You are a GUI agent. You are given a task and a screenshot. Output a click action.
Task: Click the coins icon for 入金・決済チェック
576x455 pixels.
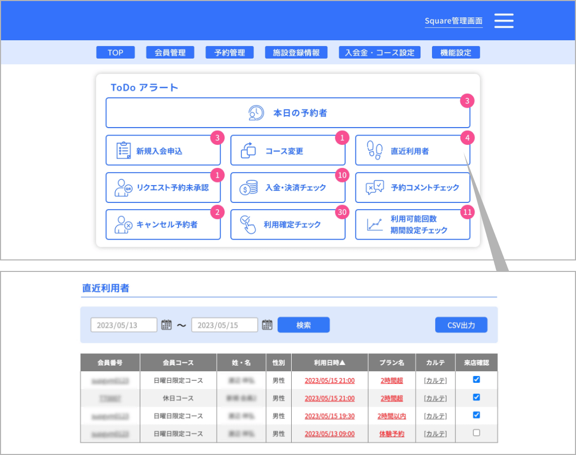(x=248, y=187)
